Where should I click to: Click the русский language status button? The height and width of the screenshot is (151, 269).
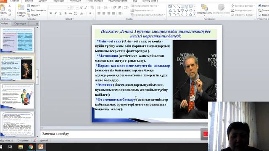click(x=44, y=141)
